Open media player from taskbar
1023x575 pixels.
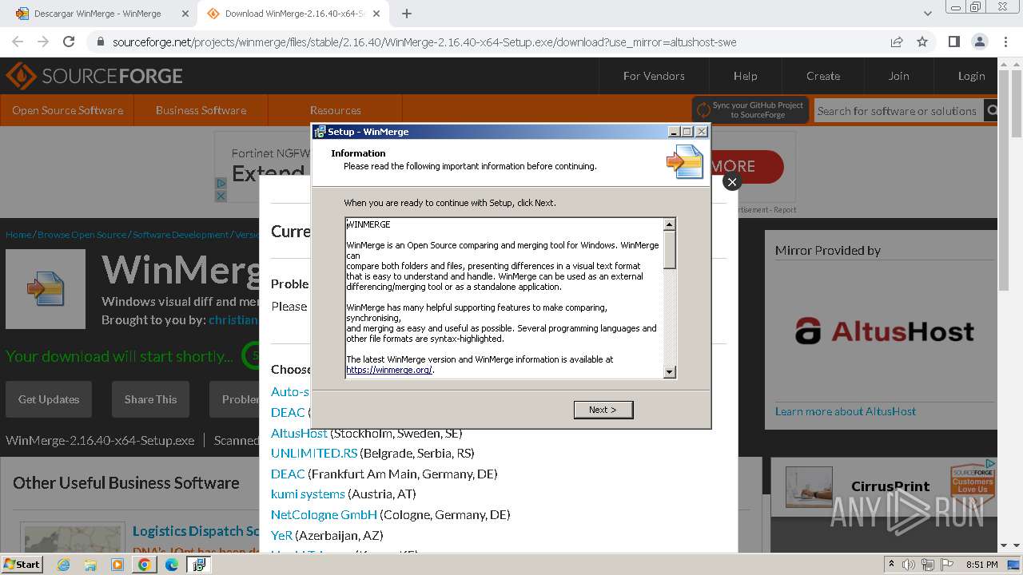[117, 565]
